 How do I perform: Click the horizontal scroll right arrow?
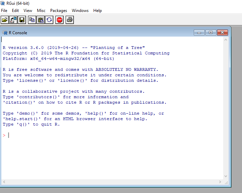[x=220, y=182]
